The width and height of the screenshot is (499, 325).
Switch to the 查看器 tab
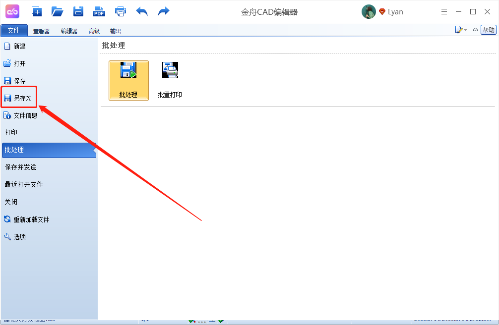coord(41,30)
